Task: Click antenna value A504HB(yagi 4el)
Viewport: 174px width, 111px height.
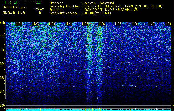Action: coord(98,13)
